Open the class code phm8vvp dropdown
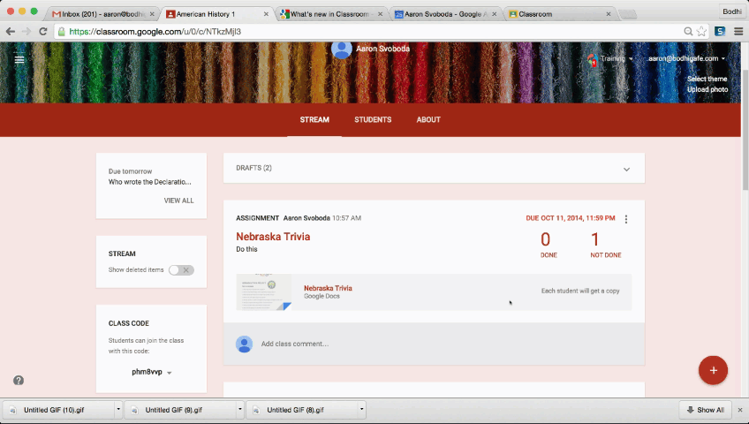749x424 pixels. [x=169, y=373]
